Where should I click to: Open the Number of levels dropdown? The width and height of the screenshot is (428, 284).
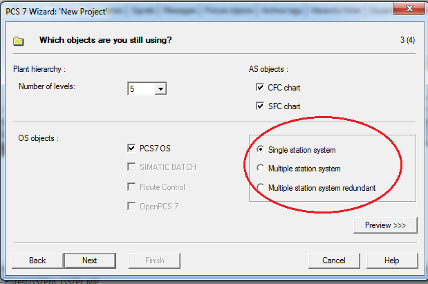pos(160,89)
